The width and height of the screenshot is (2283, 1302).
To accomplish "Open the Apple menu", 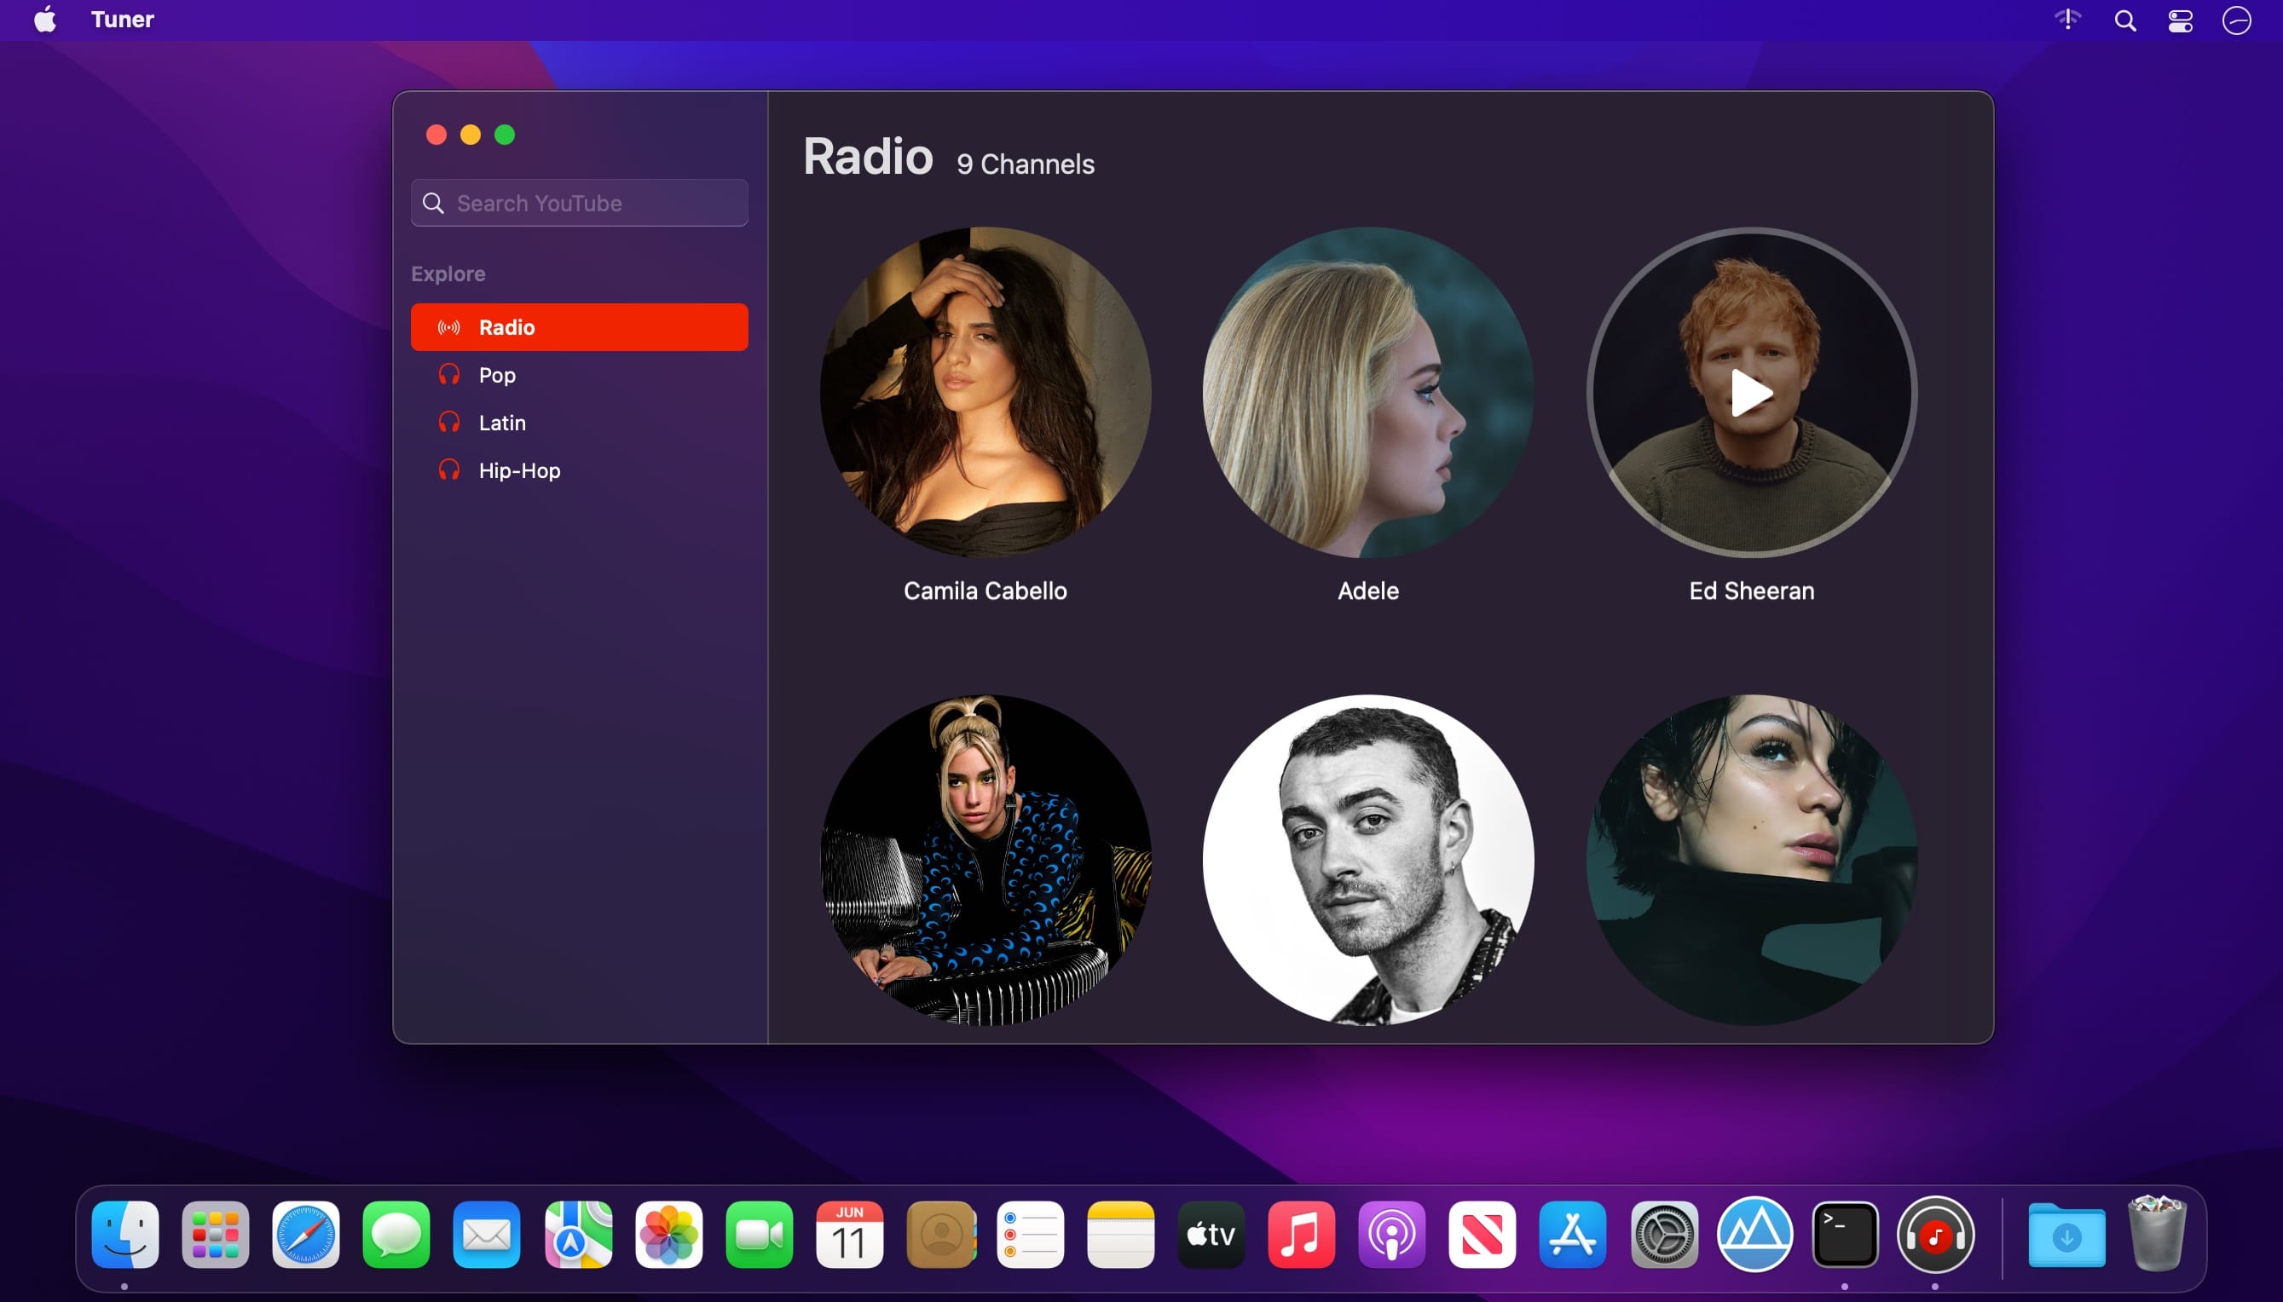I will 44,19.
